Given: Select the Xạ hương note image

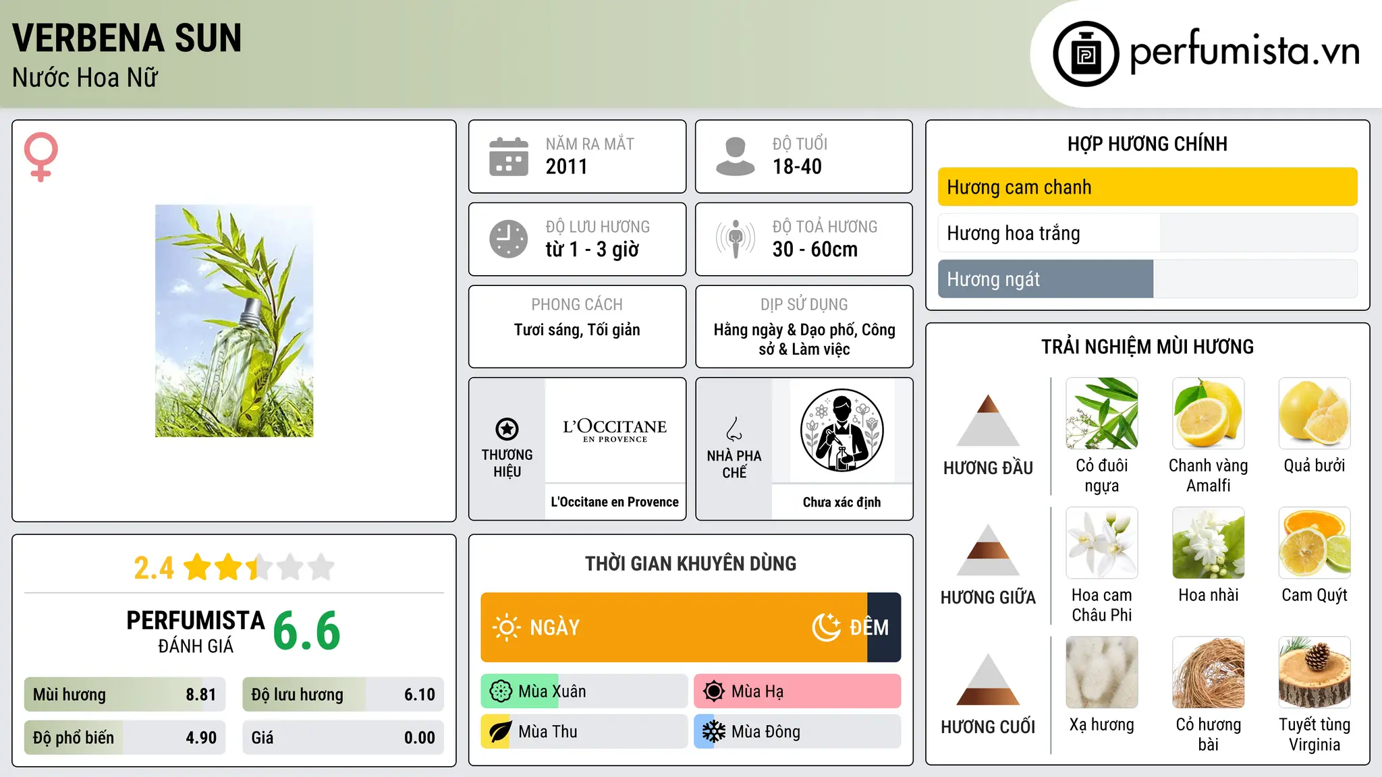Looking at the screenshot, I should click(1102, 672).
